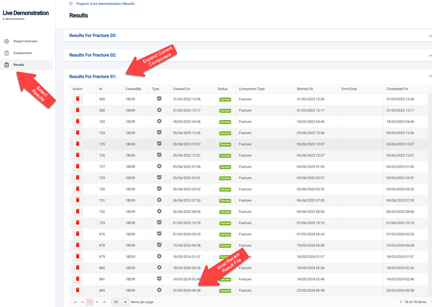
Task: Click the Success status badge in row 580
Action: coord(225,100)
